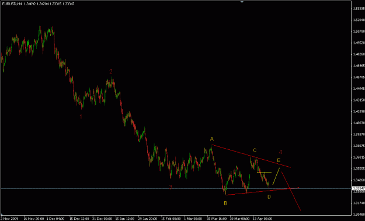Click the current price label 1.33347
The image size is (365, 221).
coord(359,188)
